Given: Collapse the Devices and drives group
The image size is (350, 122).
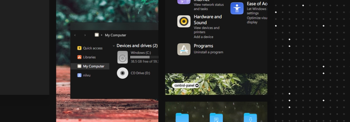Looking at the screenshot, I should (114, 46).
